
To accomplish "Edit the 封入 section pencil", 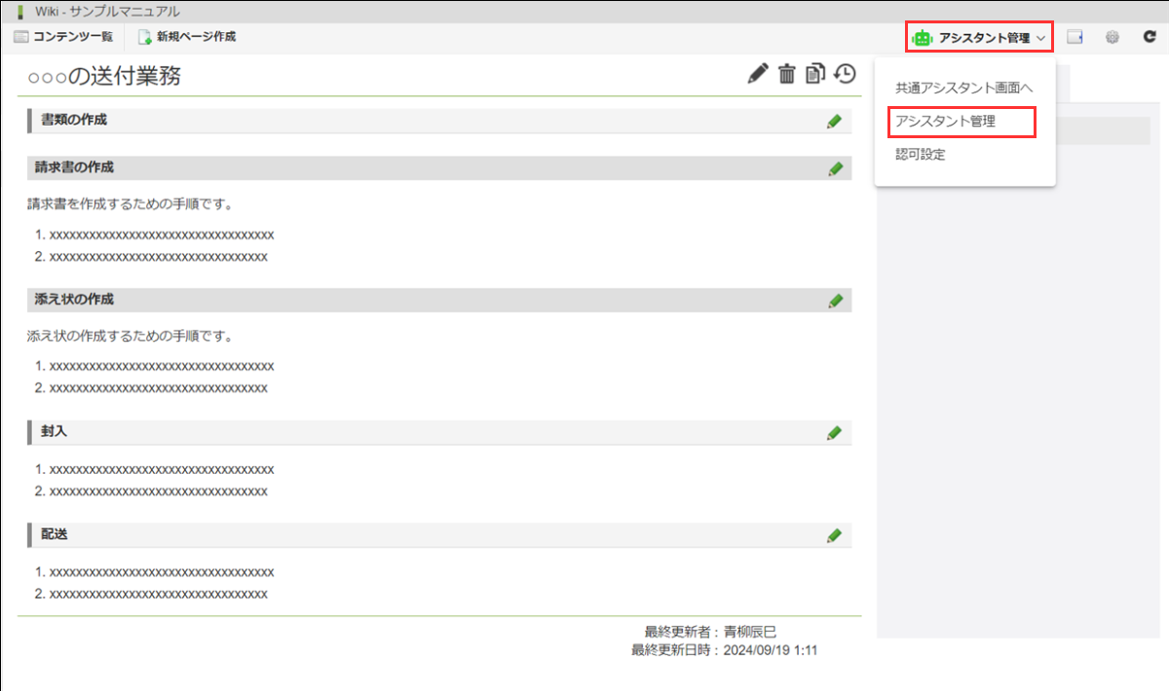I will point(834,432).
